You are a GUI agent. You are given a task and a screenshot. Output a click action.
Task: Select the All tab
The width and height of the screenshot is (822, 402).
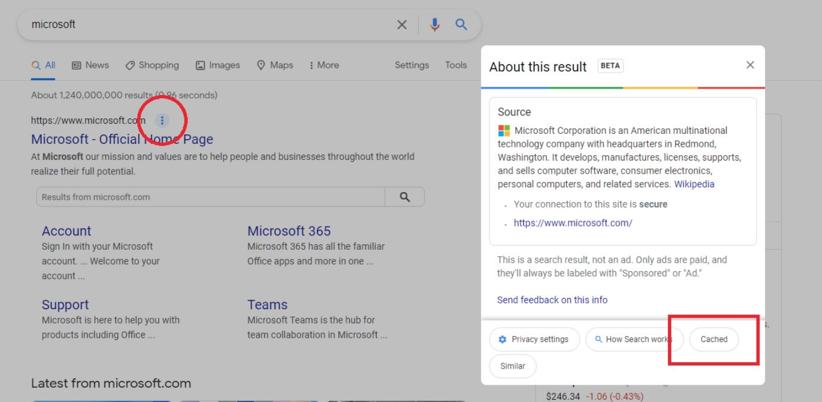(x=44, y=65)
